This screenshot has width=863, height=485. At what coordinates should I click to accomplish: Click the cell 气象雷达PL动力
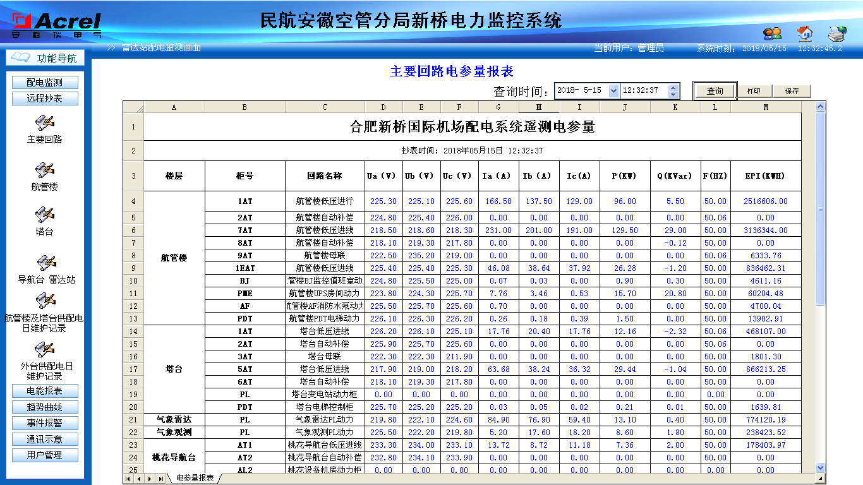(x=325, y=419)
